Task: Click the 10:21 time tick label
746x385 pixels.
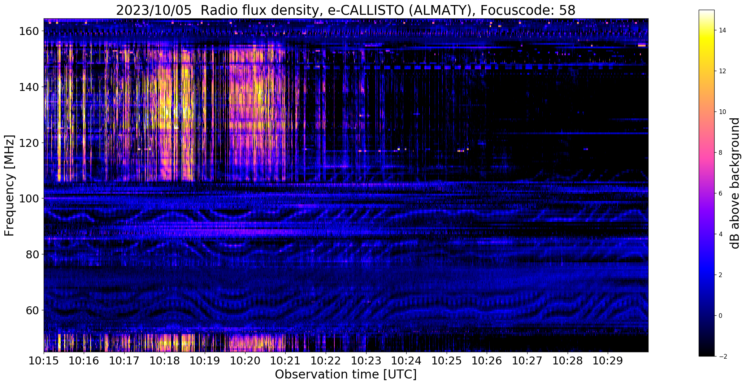Action: pyautogui.click(x=286, y=361)
